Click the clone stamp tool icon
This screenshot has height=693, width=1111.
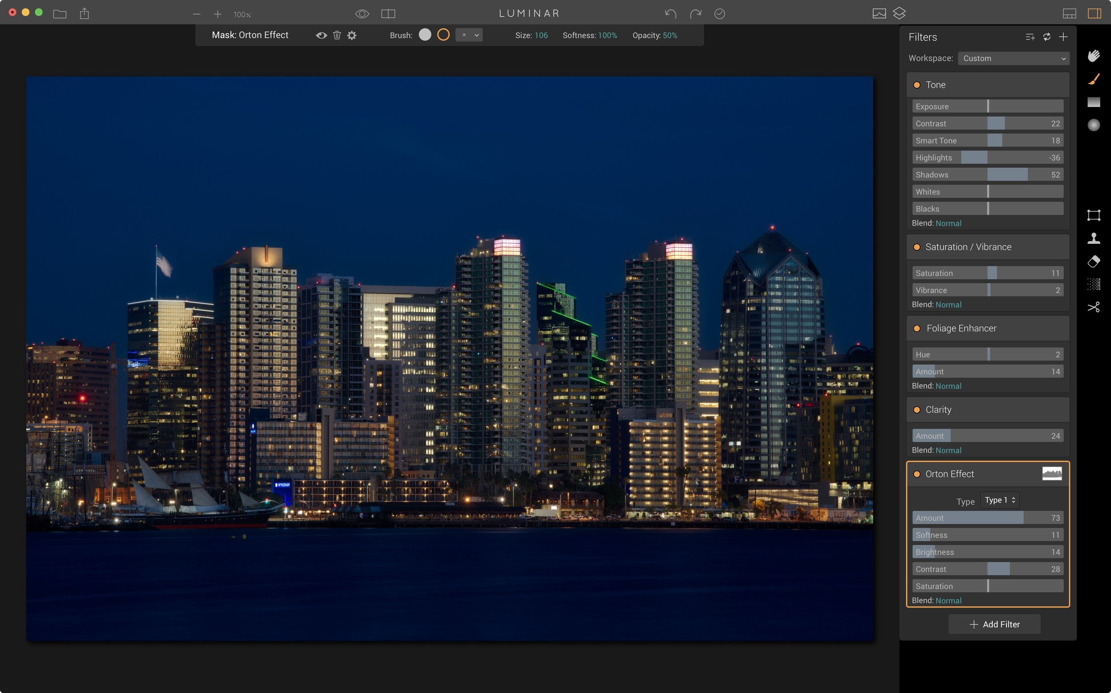pos(1094,238)
